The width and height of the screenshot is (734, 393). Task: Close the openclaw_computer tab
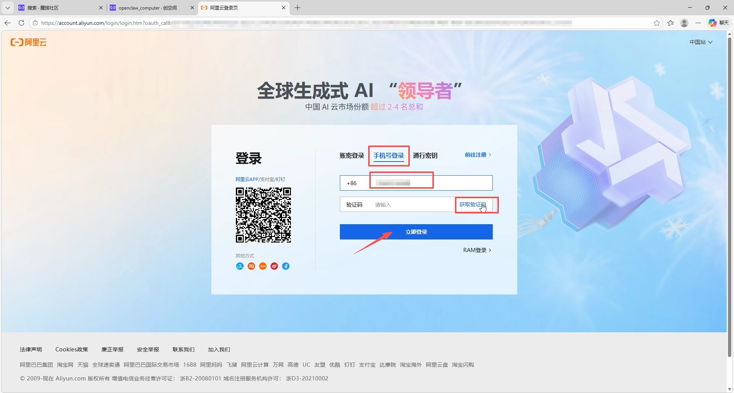tap(192, 8)
